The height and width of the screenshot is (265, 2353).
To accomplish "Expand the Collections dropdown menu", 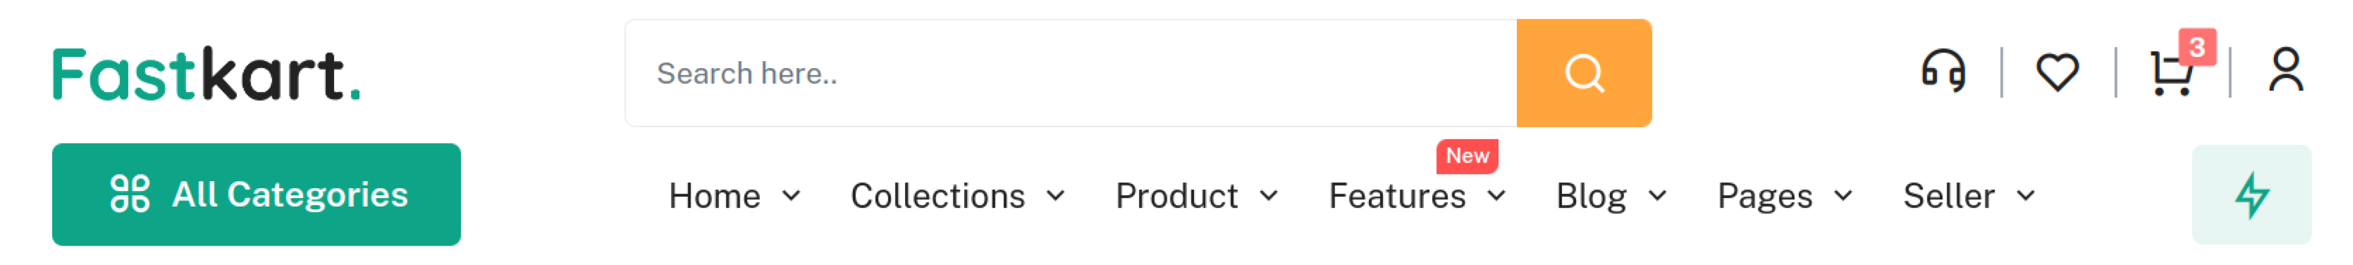I will 956,196.
